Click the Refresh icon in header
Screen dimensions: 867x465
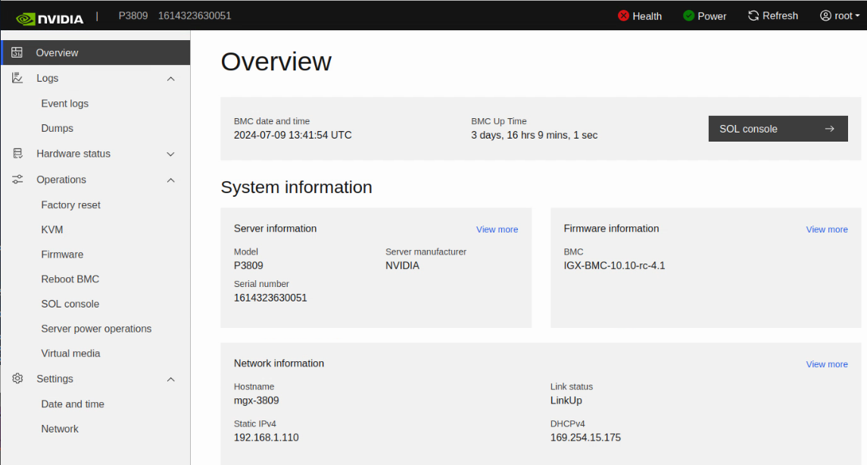[753, 16]
